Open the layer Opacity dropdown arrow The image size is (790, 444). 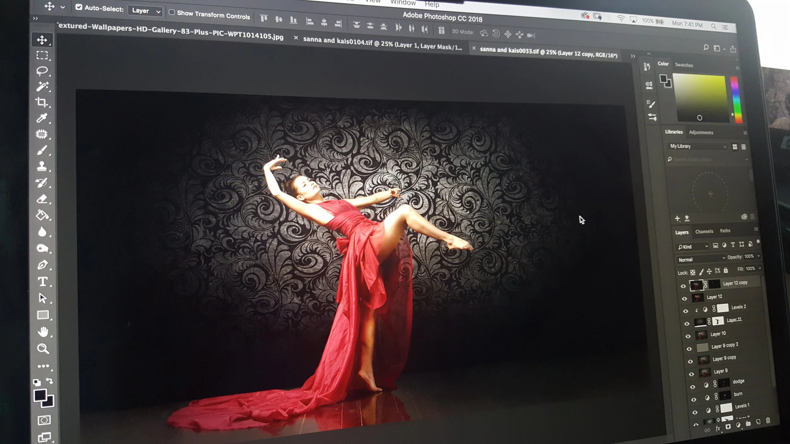758,256
